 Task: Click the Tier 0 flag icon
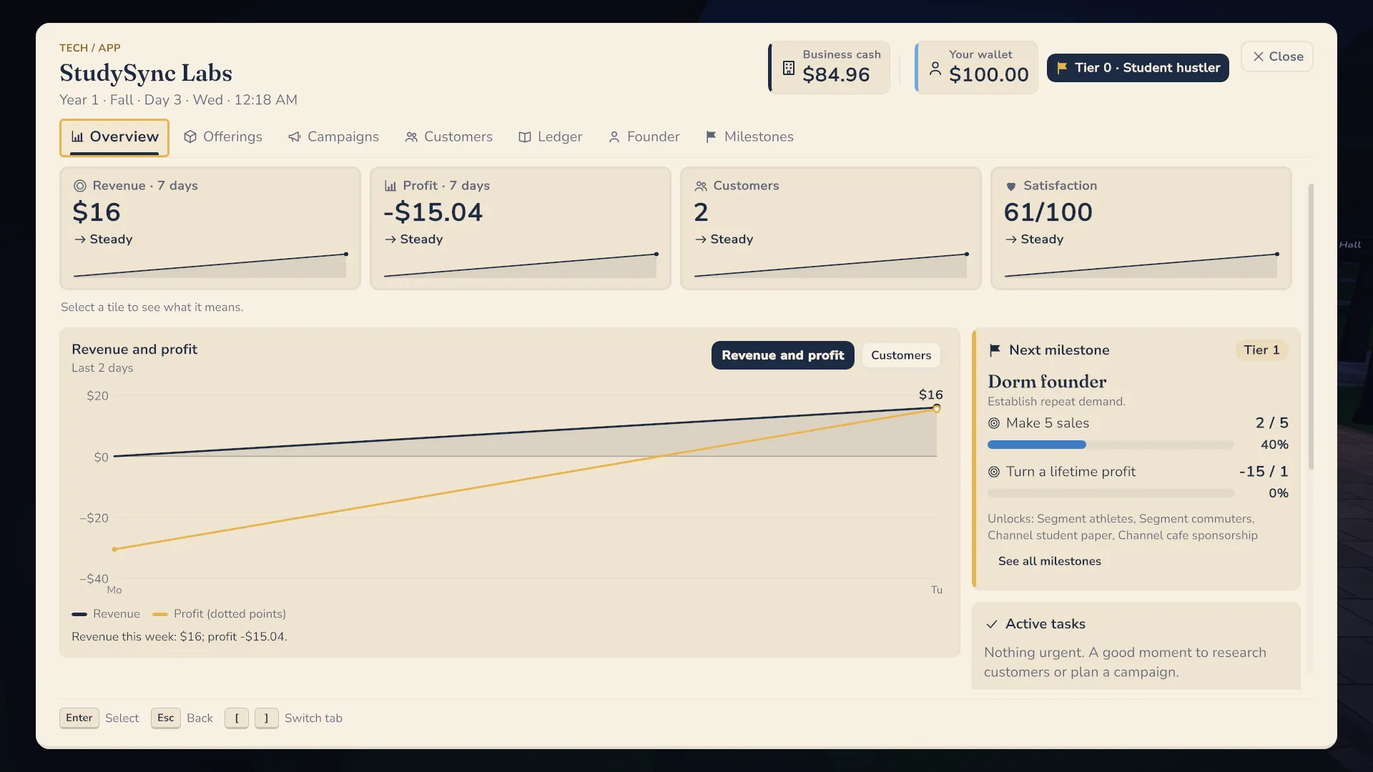coord(1063,68)
